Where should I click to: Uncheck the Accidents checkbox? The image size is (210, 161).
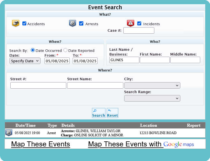24,24
